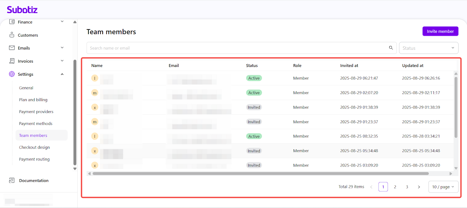
Task: Open the Status filter dropdown
Action: tap(428, 48)
